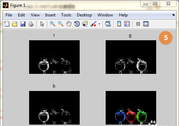Open file using the folder icon
Screen dimensions: 179x126
coord(15,24)
